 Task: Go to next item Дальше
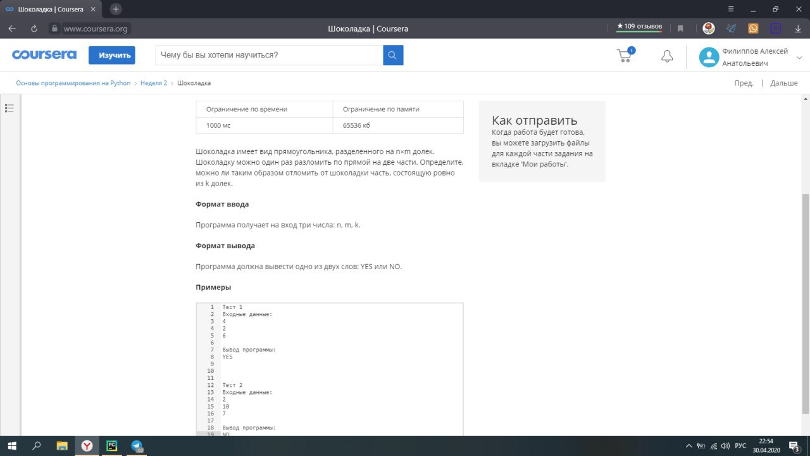pyautogui.click(x=784, y=83)
